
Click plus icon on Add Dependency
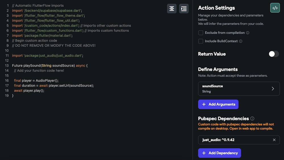tap(204, 153)
